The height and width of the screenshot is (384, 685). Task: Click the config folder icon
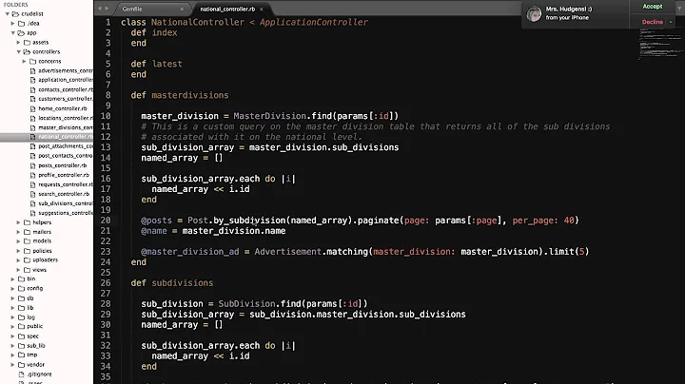(21, 288)
